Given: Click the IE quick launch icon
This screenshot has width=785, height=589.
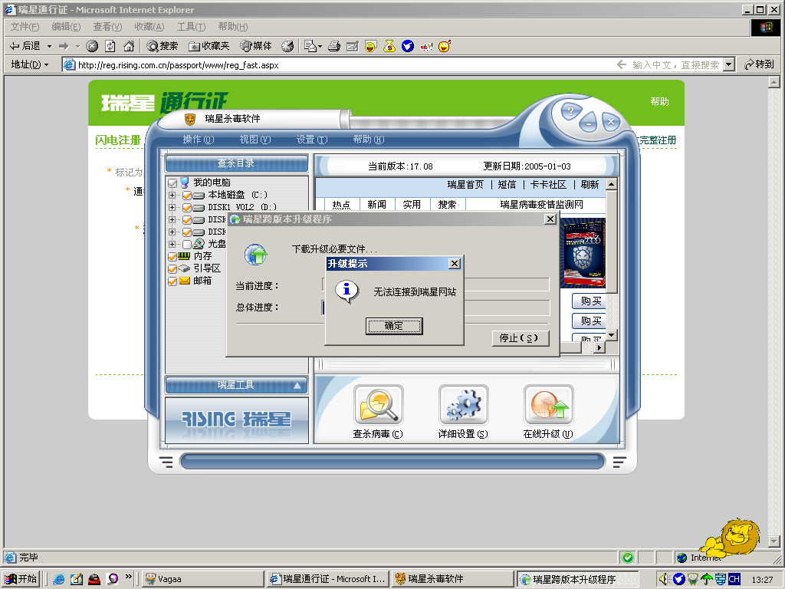Looking at the screenshot, I should pyautogui.click(x=58, y=580).
